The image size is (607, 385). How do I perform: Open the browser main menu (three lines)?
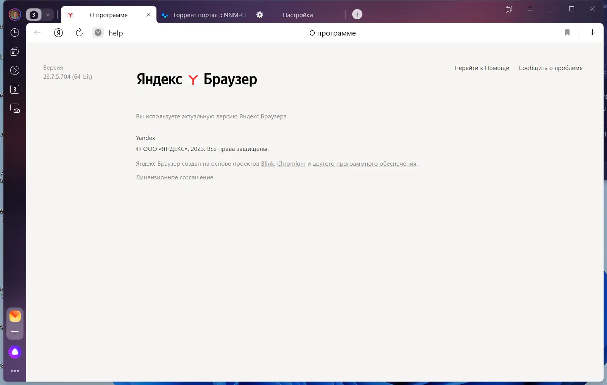click(x=530, y=9)
